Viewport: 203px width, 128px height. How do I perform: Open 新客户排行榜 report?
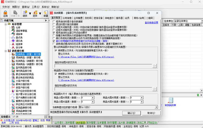[23, 88]
